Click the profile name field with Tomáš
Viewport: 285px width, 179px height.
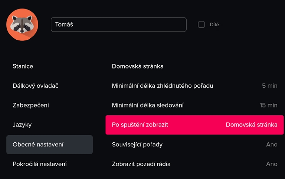pyautogui.click(x=118, y=24)
